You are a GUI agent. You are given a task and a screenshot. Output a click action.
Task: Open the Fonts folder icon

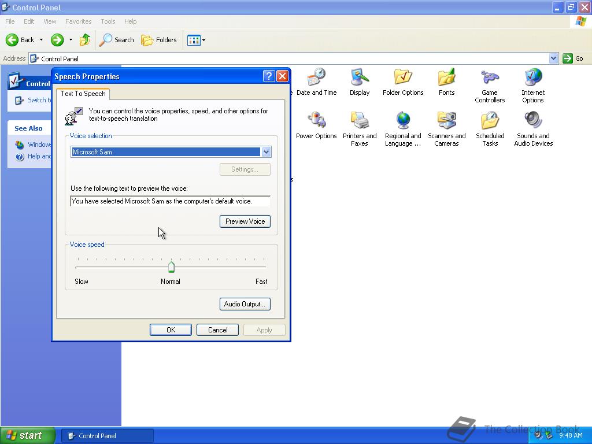[447, 77]
